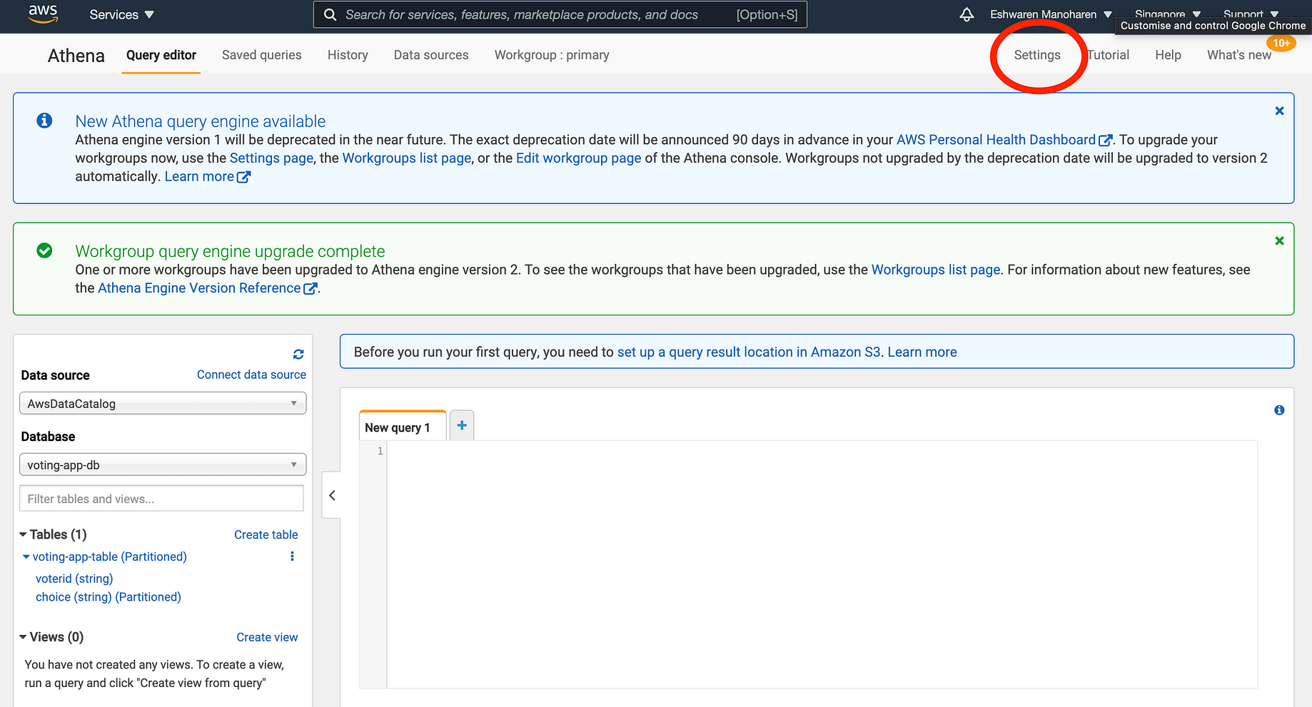Click the Settings page link in banner
This screenshot has width=1312, height=707.
tap(271, 158)
